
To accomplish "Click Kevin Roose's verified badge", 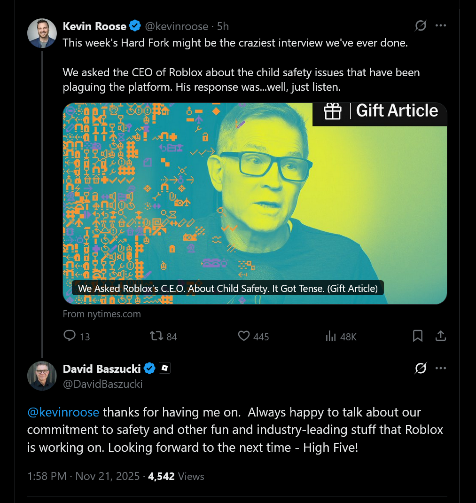I will click(135, 26).
